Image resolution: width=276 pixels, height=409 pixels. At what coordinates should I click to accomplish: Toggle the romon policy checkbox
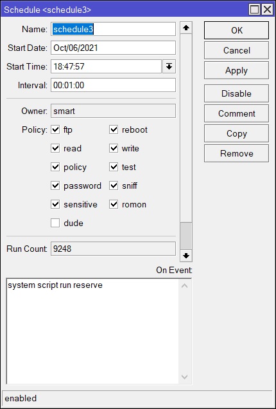(x=114, y=204)
